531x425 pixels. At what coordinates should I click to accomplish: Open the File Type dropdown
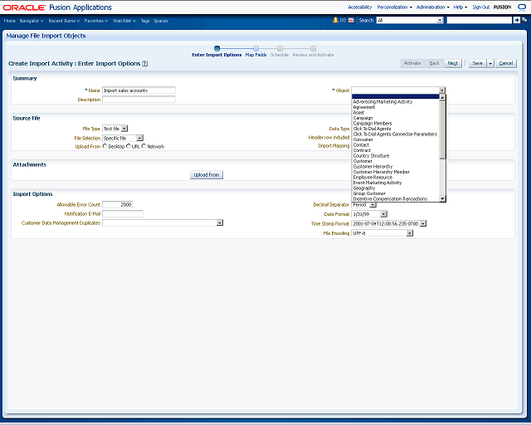[124, 129]
